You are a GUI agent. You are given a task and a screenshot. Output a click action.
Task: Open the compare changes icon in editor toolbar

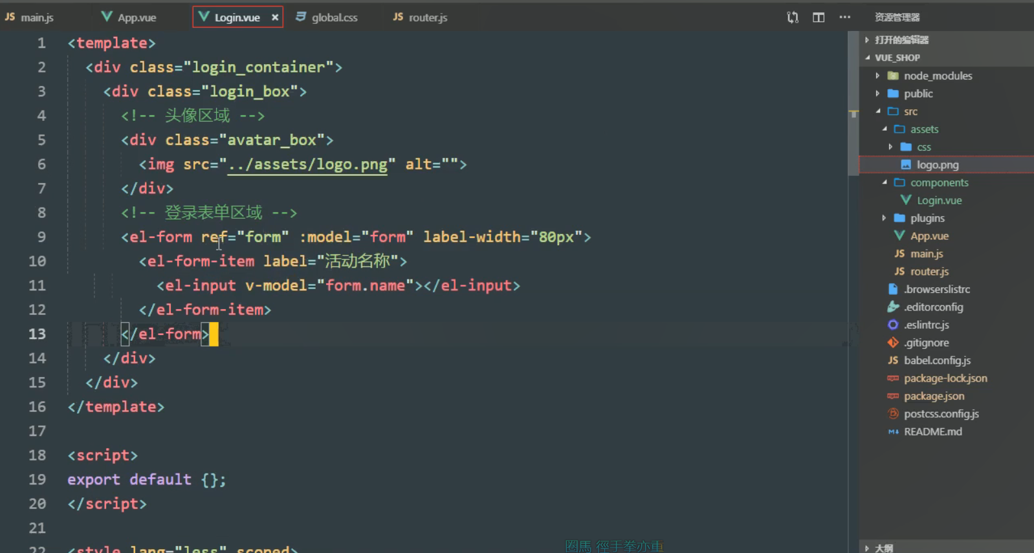tap(793, 17)
